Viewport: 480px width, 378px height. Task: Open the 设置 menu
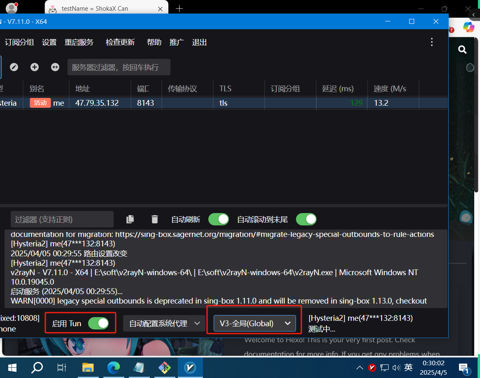click(x=49, y=42)
